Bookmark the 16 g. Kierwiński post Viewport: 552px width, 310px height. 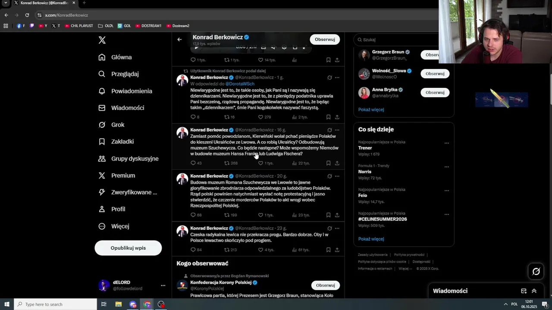pos(328,163)
